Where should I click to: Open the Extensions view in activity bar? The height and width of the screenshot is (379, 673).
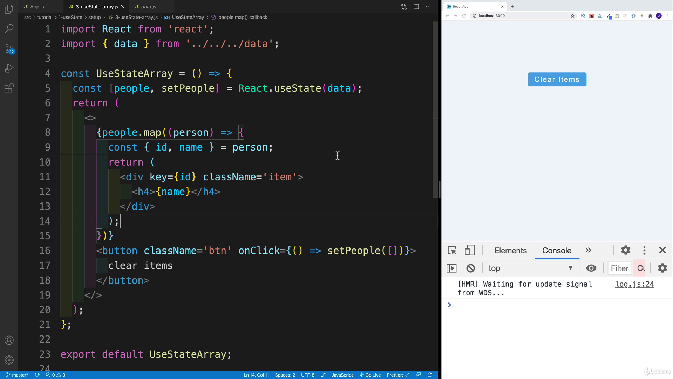coord(9,88)
